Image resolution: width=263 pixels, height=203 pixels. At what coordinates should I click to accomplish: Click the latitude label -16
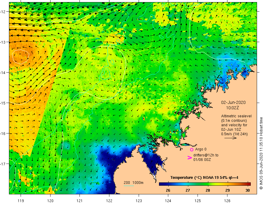coord(3,133)
